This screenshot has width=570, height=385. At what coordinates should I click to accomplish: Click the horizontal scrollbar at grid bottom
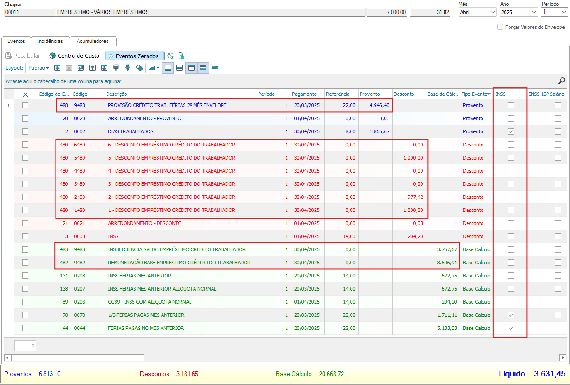(x=77, y=357)
